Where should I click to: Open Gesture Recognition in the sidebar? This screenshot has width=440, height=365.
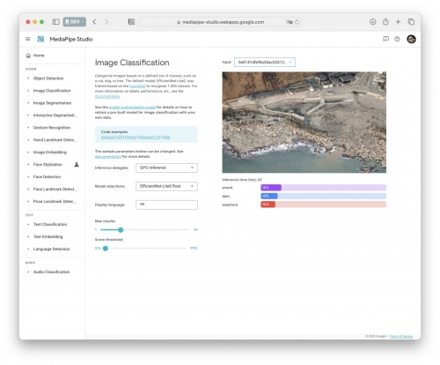(52, 128)
